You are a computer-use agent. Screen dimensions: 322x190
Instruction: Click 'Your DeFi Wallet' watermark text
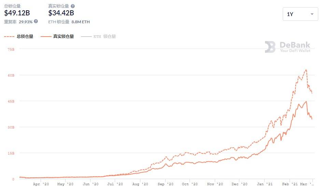click(295, 51)
